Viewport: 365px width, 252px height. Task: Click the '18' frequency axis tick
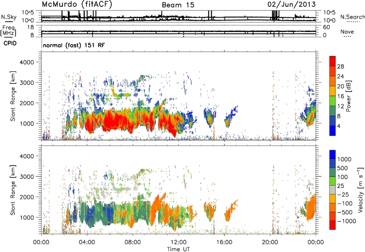tap(31, 27)
